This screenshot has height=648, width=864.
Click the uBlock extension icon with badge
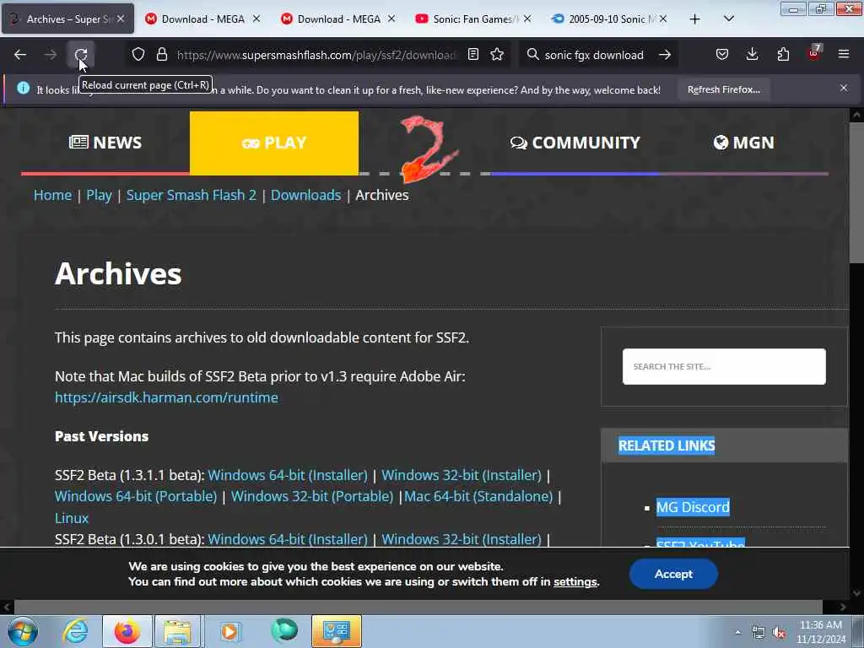pyautogui.click(x=814, y=53)
